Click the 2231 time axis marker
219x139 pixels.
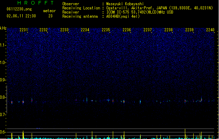pyautogui.click(x=24, y=30)
